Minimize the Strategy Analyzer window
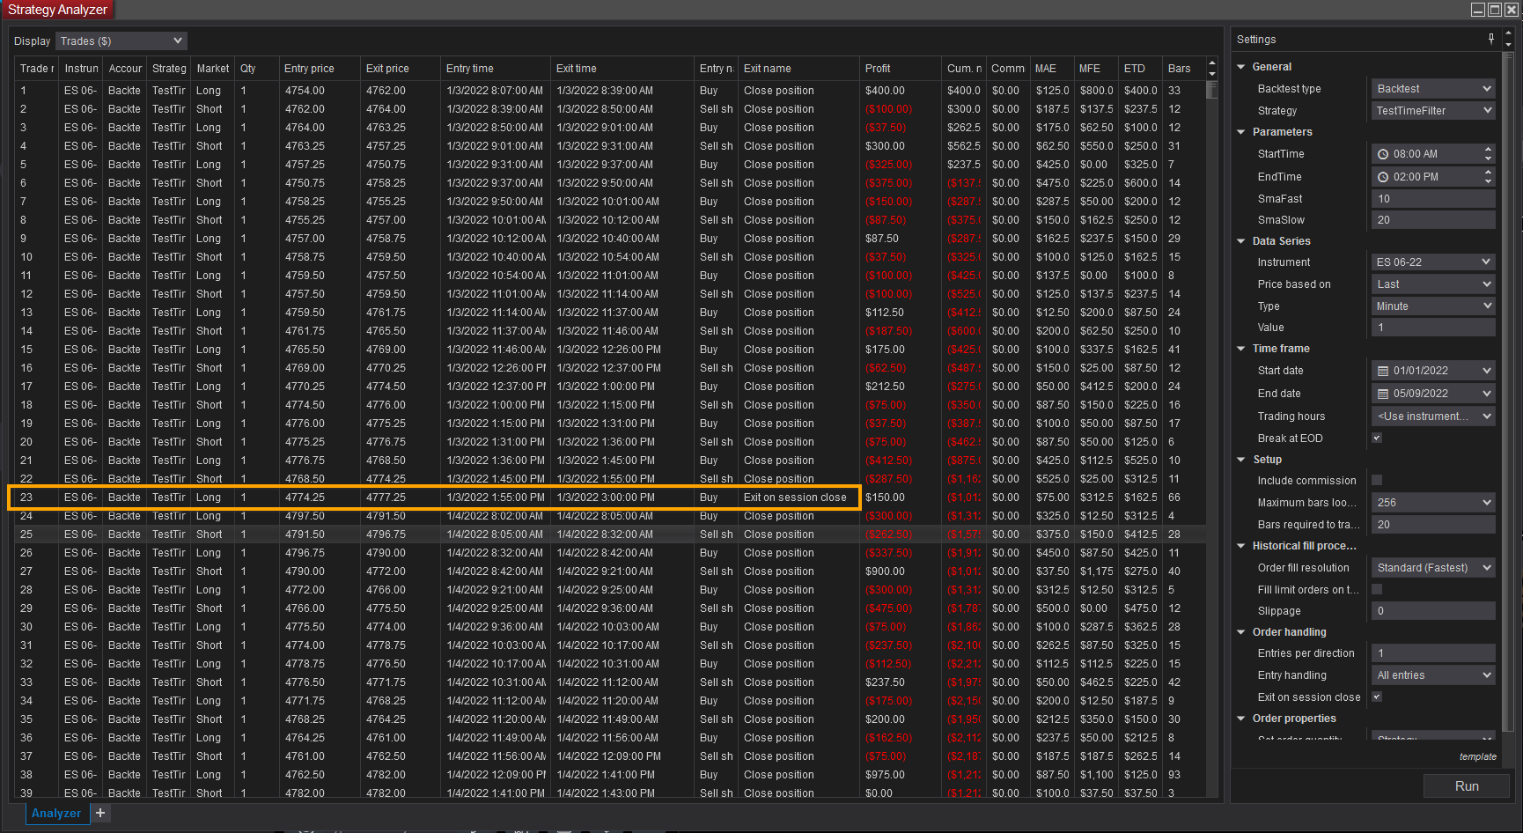The image size is (1523, 833). [x=1478, y=10]
